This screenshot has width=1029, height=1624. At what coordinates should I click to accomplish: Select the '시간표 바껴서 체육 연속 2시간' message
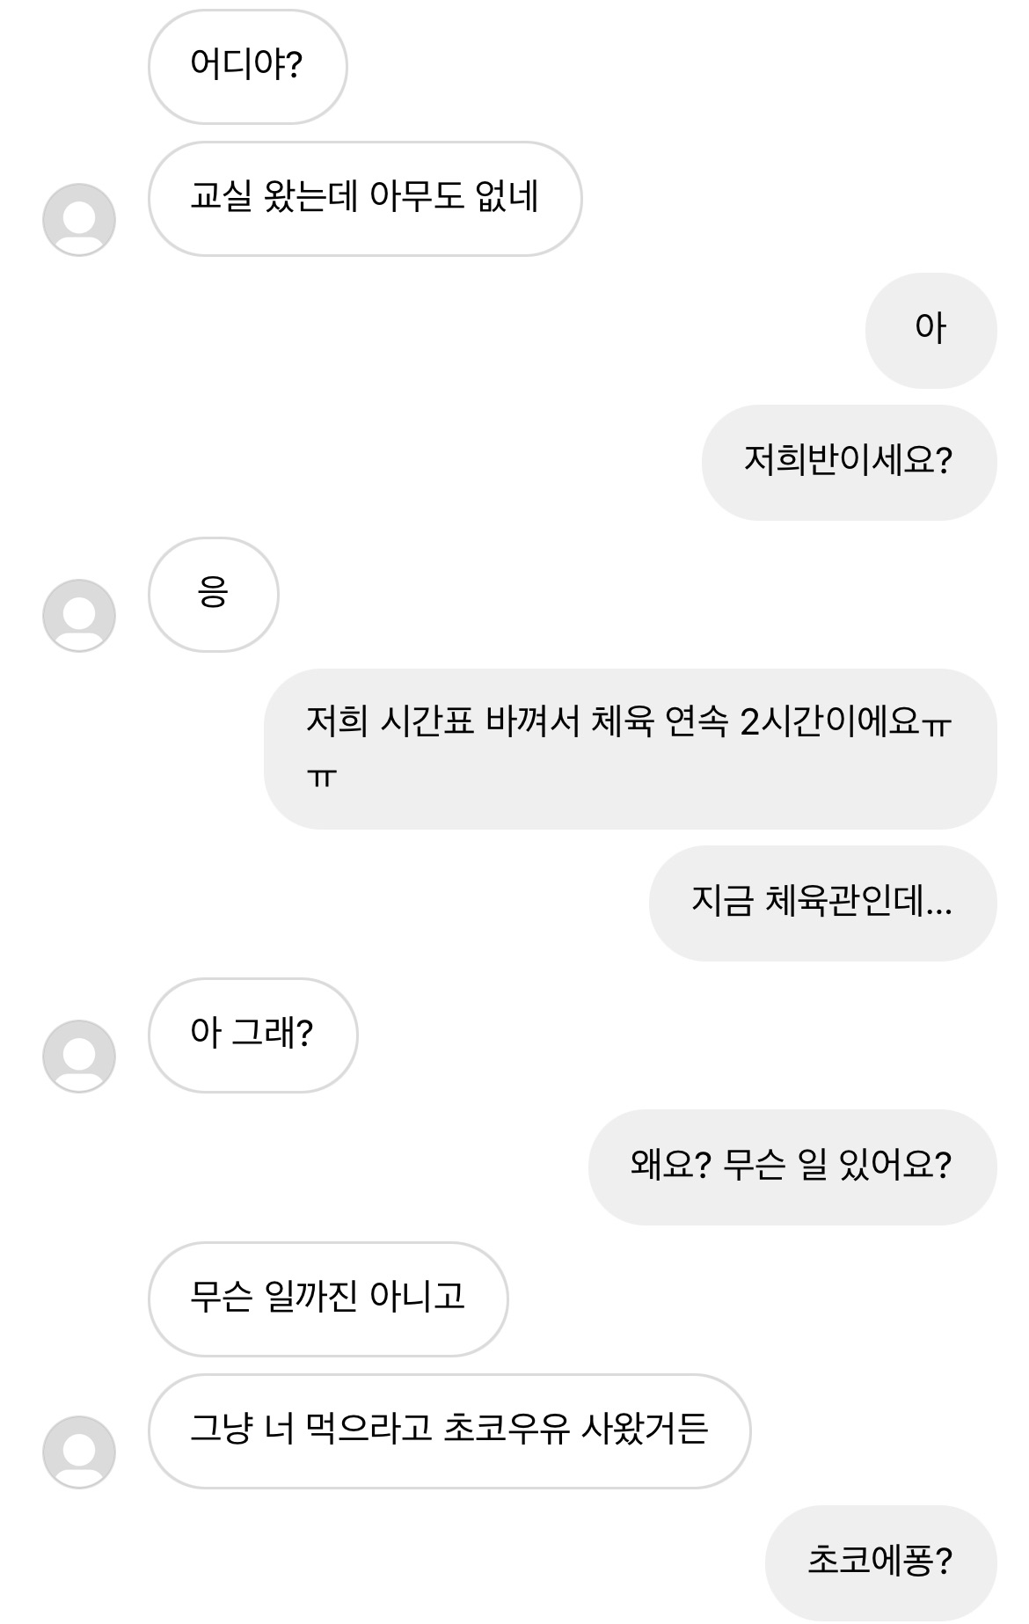point(630,748)
